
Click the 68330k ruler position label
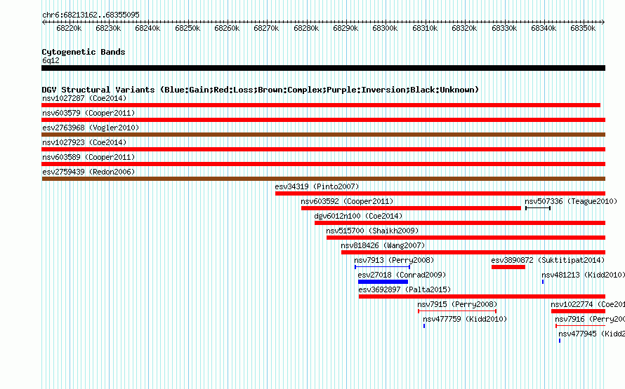pyautogui.click(x=504, y=28)
